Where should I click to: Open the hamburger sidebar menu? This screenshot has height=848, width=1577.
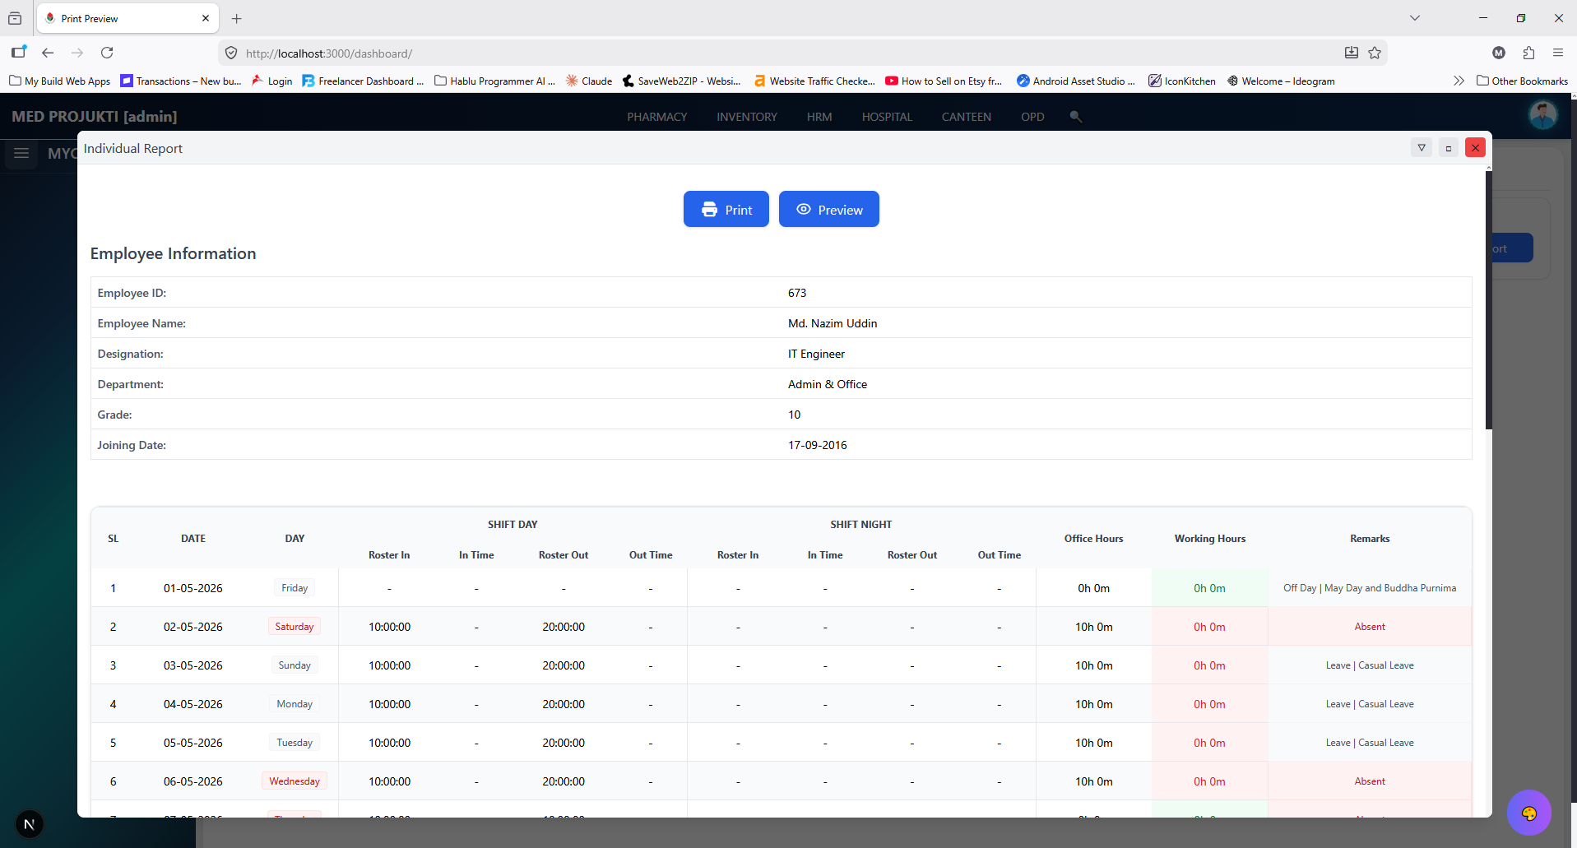click(x=21, y=153)
